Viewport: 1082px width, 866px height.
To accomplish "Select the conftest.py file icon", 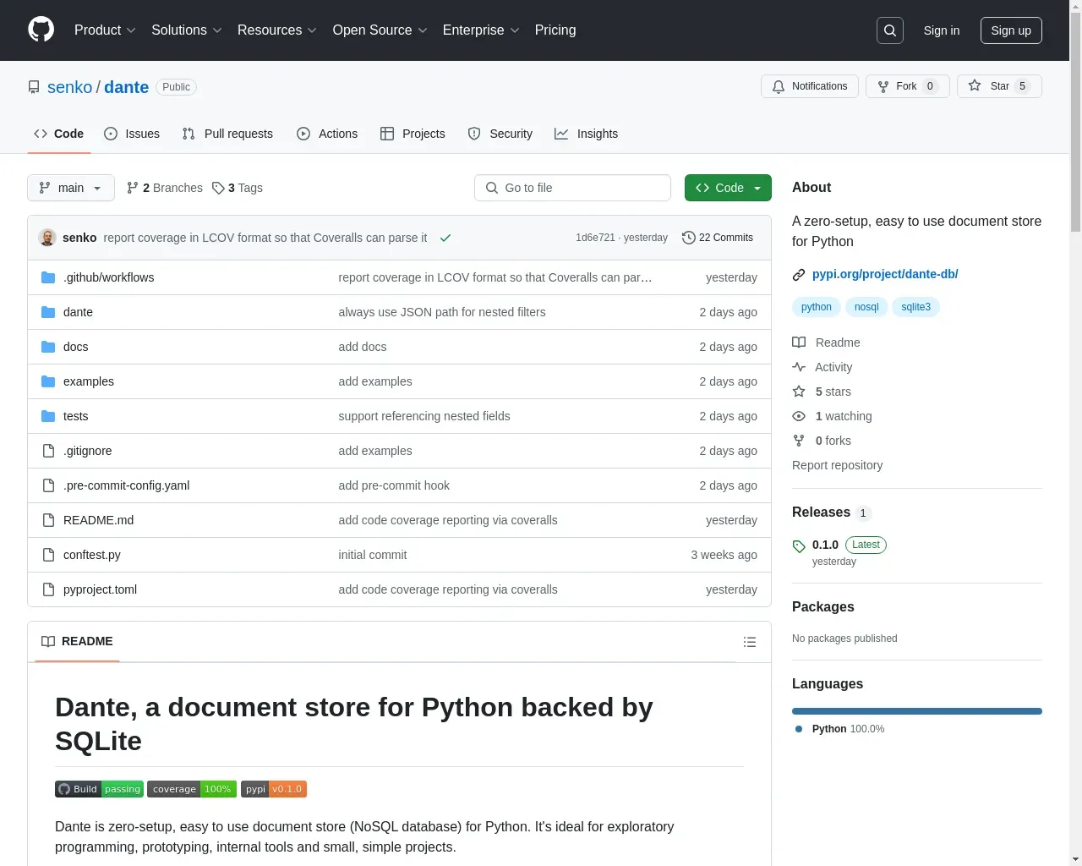I will [x=48, y=555].
